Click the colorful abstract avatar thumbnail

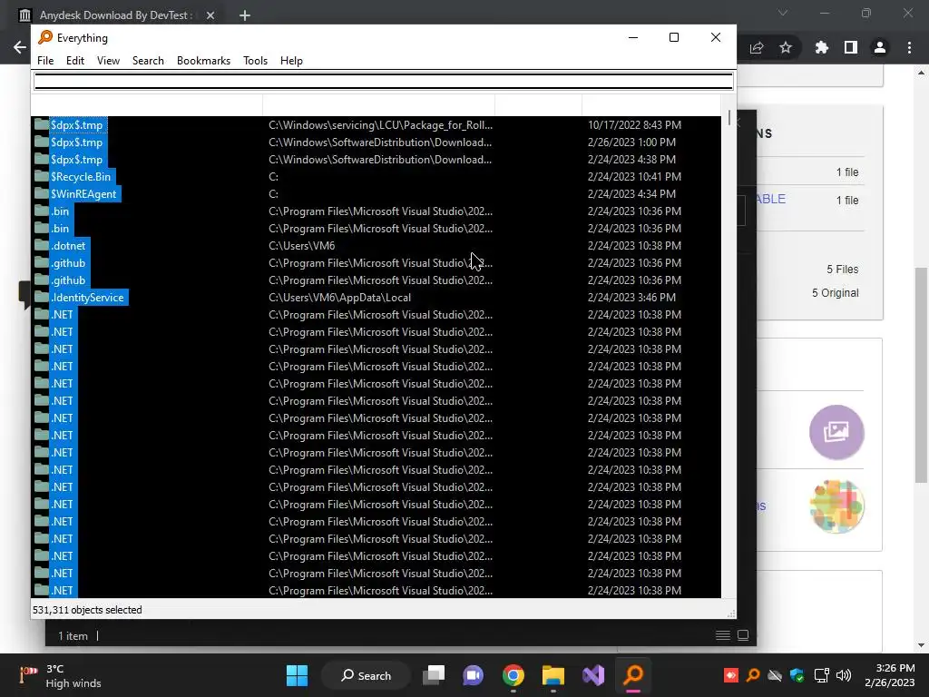pyautogui.click(x=836, y=506)
